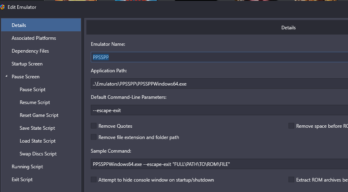Collapse the Pause Screen tree arrow
Screen dimensions: 348x192
6,76
